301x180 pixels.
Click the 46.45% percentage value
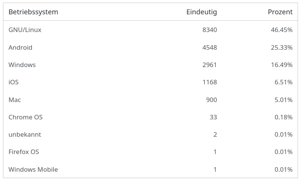coord(282,30)
